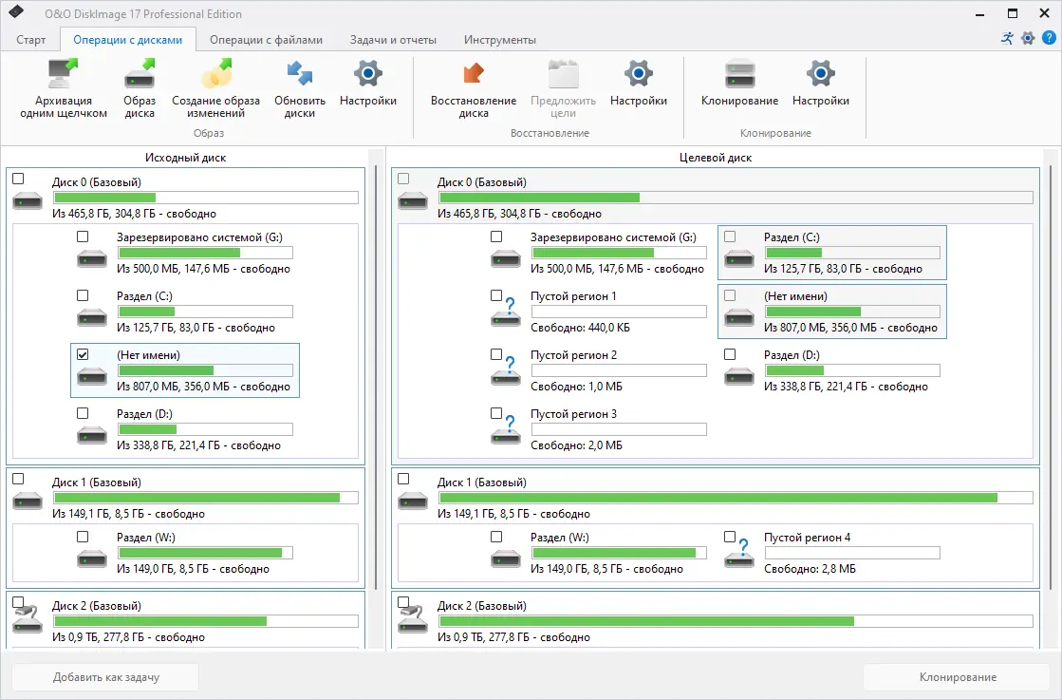This screenshot has width=1062, height=700.
Task: Select target (Нет имени) partition box
Action: 831,312
